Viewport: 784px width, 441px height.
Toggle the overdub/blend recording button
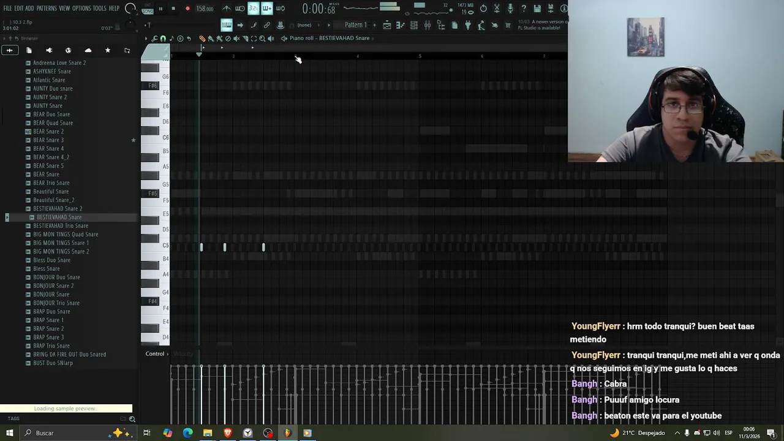(x=267, y=9)
